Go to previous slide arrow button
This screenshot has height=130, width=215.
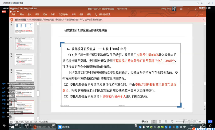pyautogui.click(x=205, y=107)
